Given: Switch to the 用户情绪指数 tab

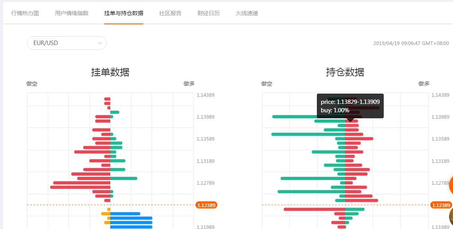Looking at the screenshot, I should pyautogui.click(x=72, y=13).
